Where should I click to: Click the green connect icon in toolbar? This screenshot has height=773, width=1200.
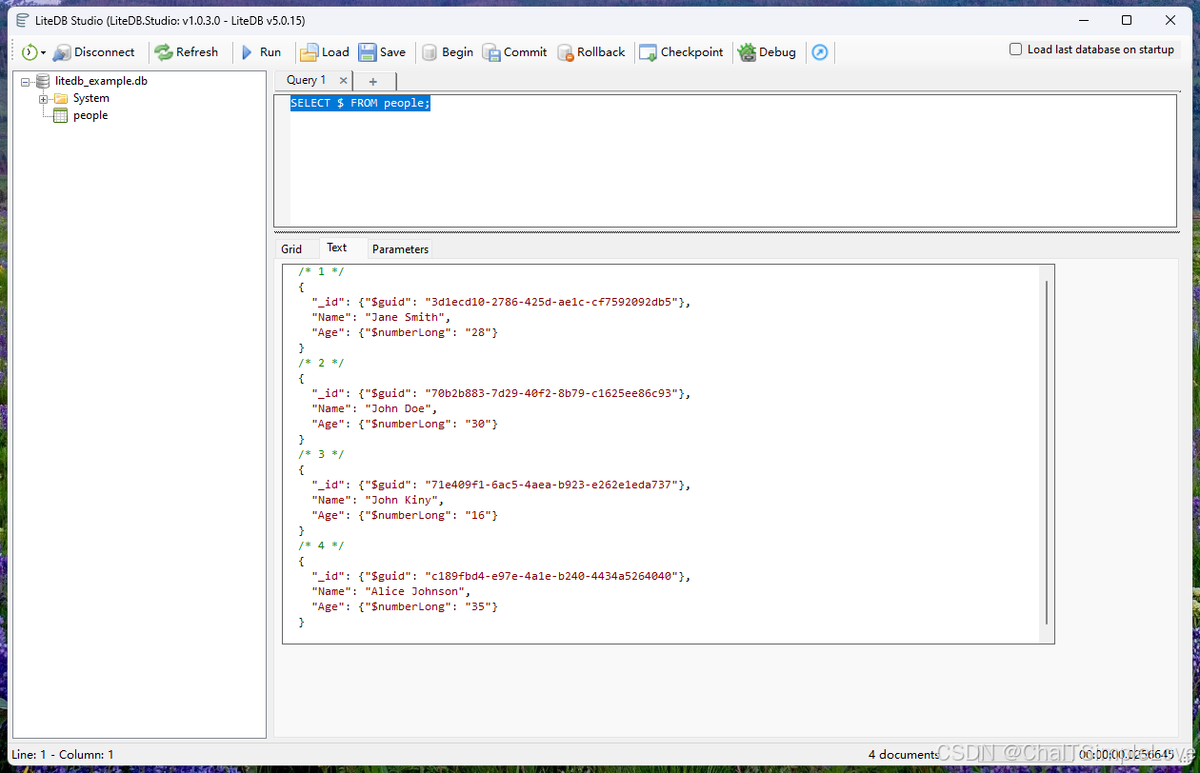[30, 52]
